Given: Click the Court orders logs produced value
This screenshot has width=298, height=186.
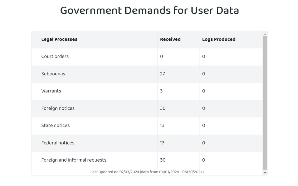Looking at the screenshot, I should [x=203, y=56].
